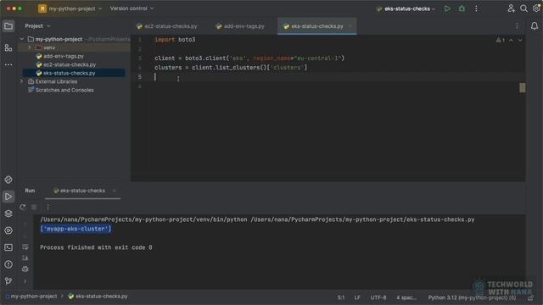Open eks-status-checks run configuration dropdown
This screenshot has width=543, height=305.
click(406, 8)
